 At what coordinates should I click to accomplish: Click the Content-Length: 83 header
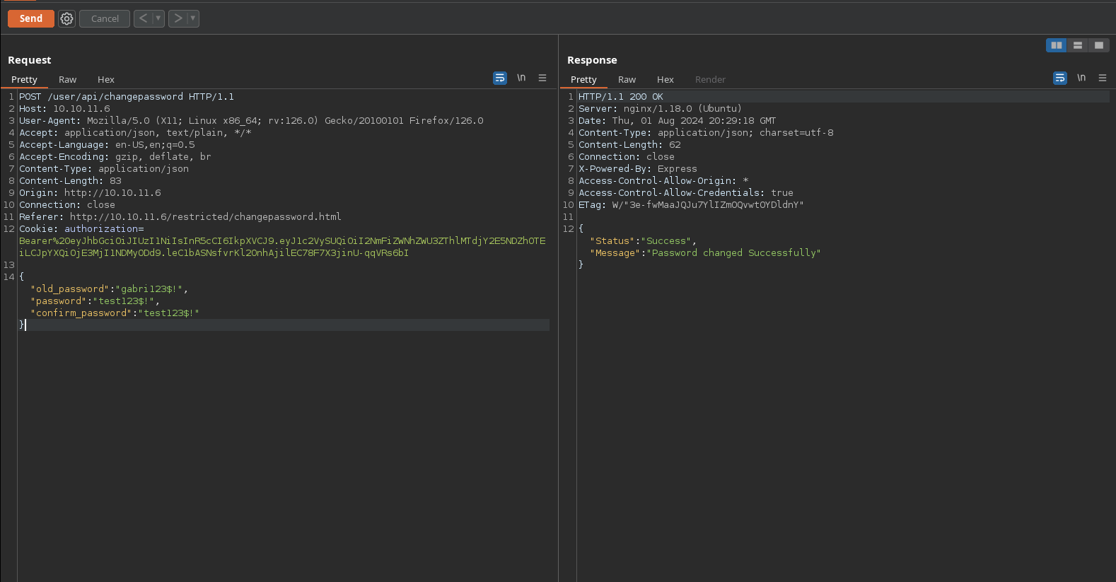(70, 181)
